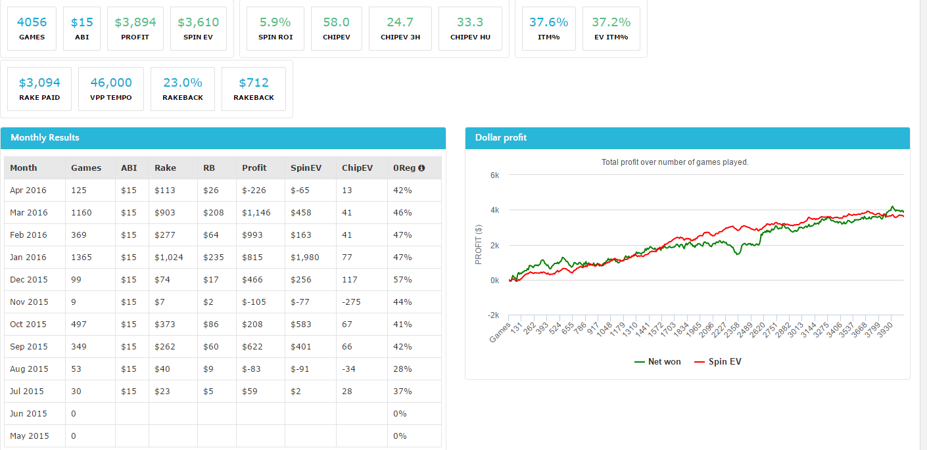The image size is (927, 450).
Task: Click the Month column header
Action: (35, 168)
